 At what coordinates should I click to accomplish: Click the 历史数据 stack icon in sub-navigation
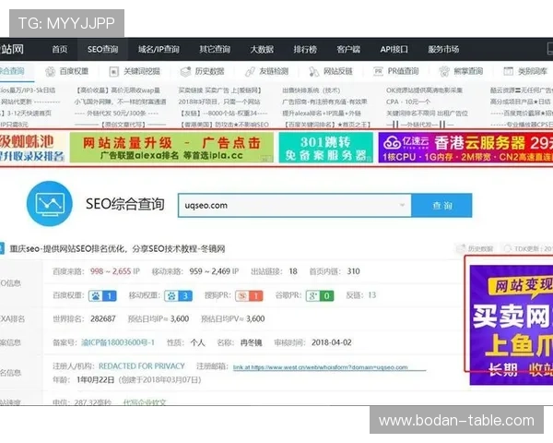click(x=185, y=72)
